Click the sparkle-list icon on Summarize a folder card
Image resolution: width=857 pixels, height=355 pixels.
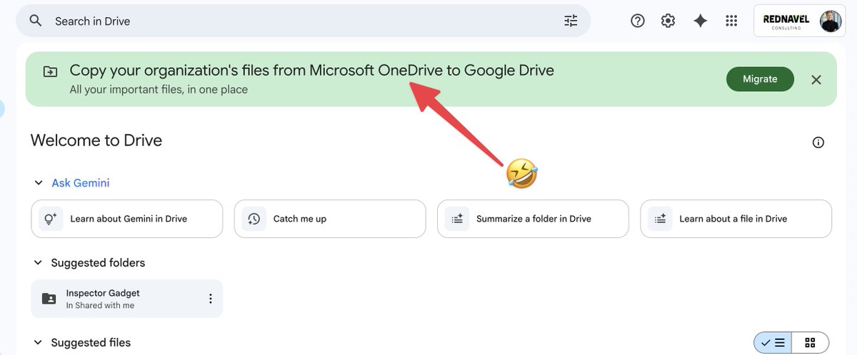click(x=457, y=219)
